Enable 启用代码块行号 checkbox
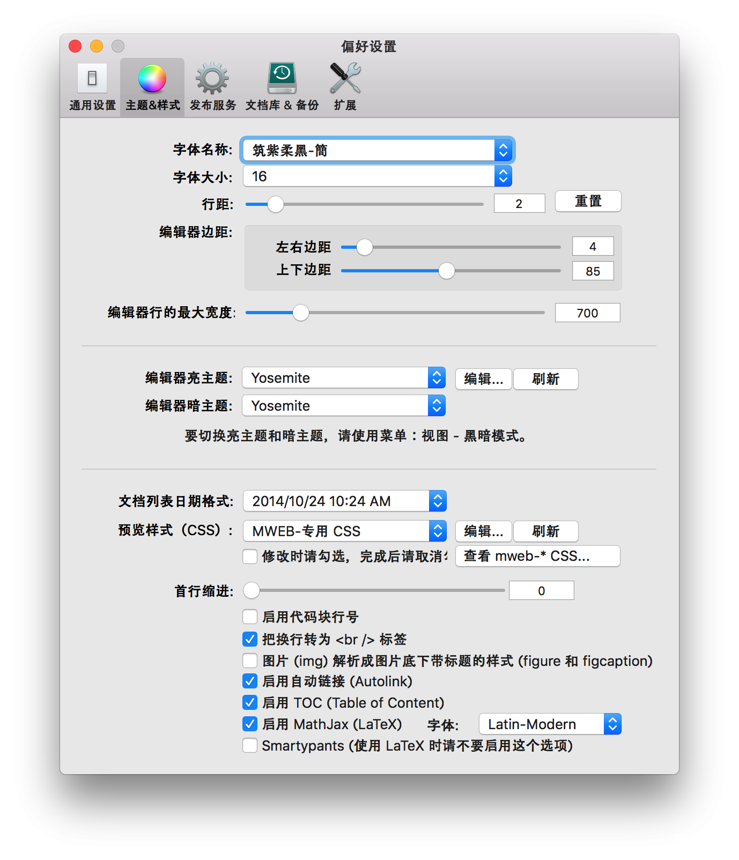 point(250,617)
